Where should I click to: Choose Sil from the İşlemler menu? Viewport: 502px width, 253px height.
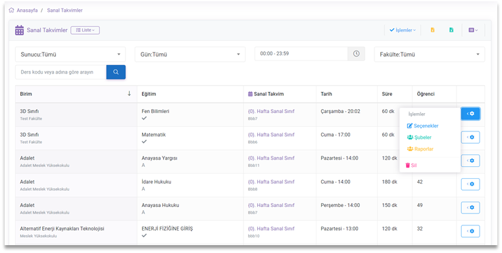tap(411, 166)
